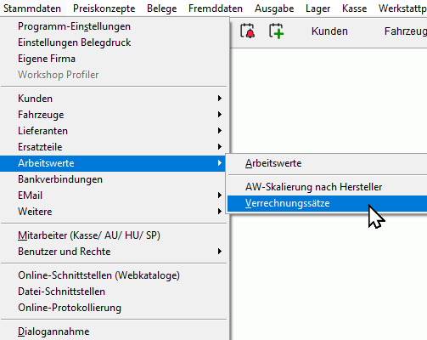The image size is (427, 340).
Task: Open the Fremddaten menu
Action: 216,8
